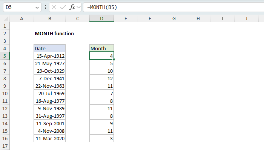The image size is (264, 150).
Task: Select row 16 header
Action: tap(5, 138)
